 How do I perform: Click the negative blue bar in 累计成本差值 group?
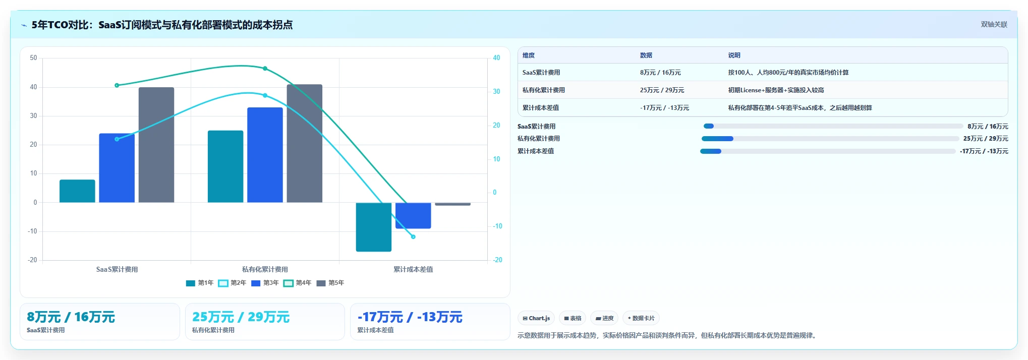coord(413,216)
